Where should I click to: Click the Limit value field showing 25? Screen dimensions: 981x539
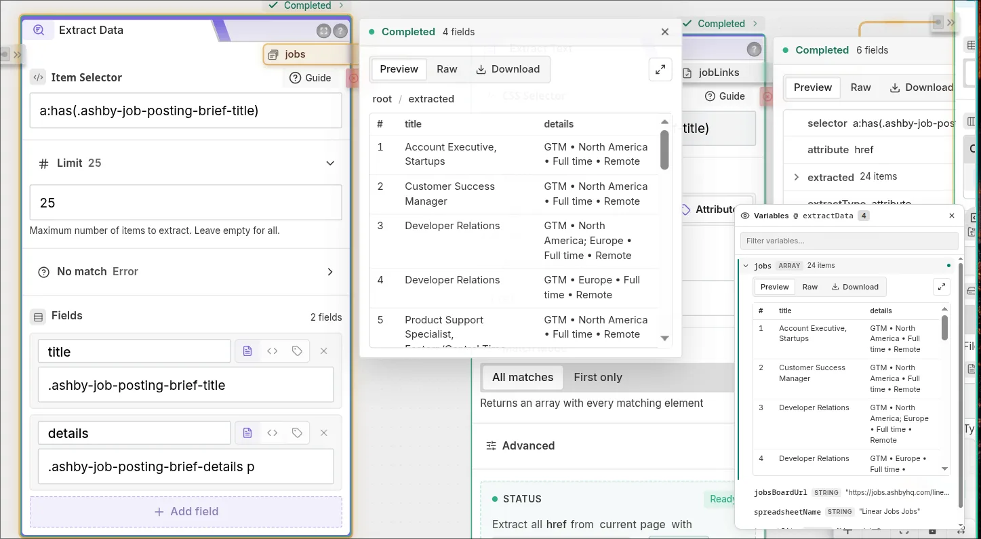186,203
